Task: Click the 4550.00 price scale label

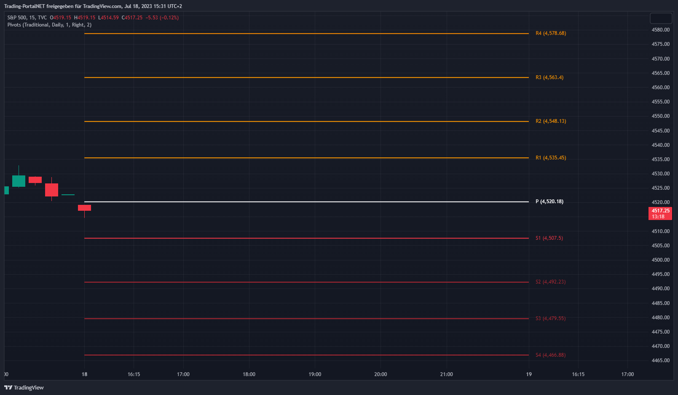Action: pos(660,116)
